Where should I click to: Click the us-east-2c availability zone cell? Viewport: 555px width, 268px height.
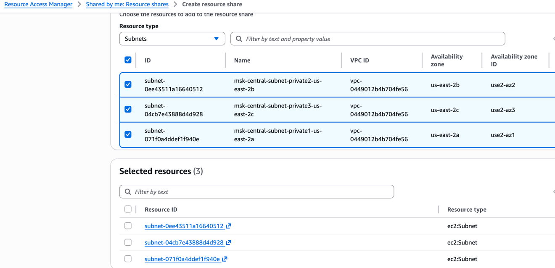pyautogui.click(x=445, y=110)
